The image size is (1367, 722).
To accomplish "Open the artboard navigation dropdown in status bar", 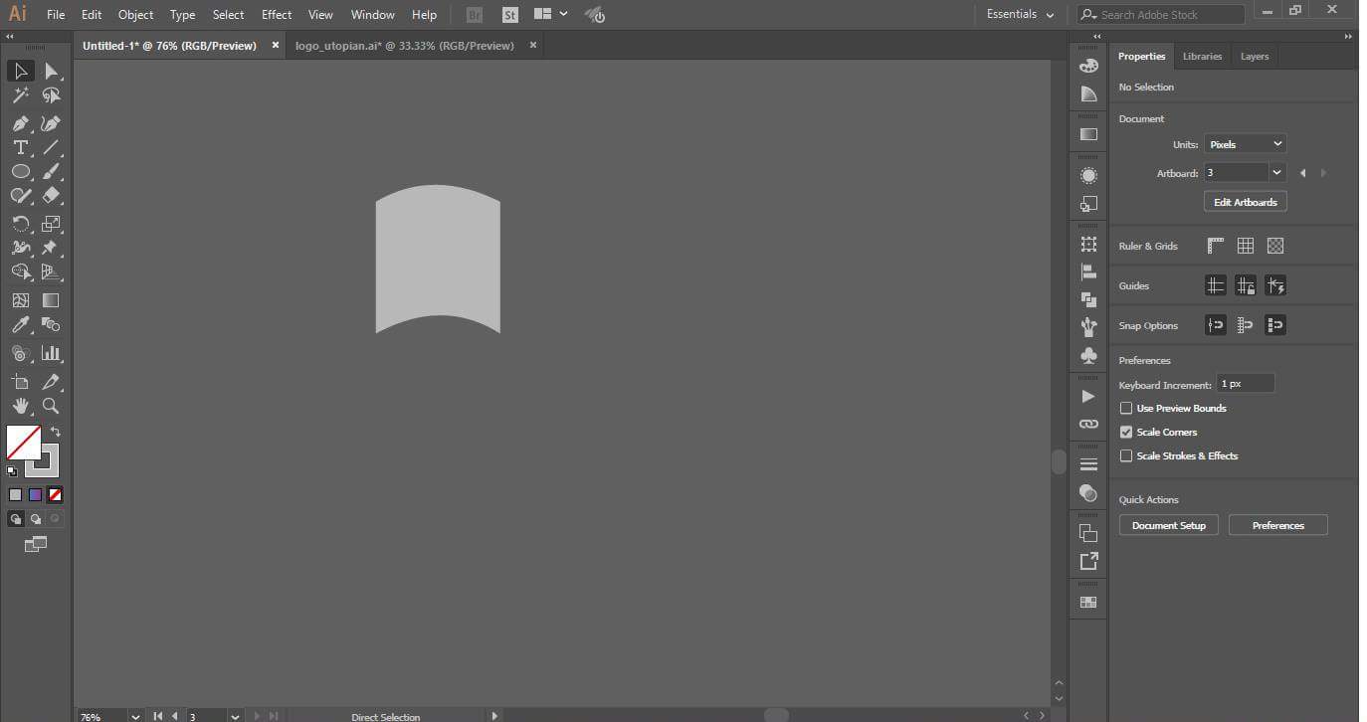I will (x=235, y=716).
